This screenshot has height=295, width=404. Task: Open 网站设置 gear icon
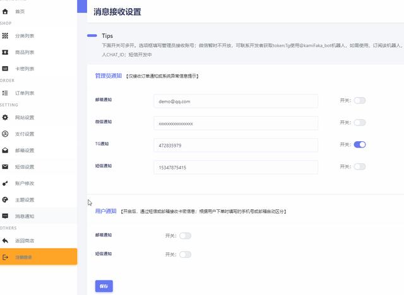pos(5,117)
